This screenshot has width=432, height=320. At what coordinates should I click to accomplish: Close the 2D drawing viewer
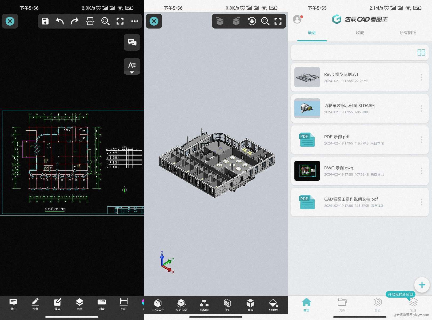(x=10, y=21)
